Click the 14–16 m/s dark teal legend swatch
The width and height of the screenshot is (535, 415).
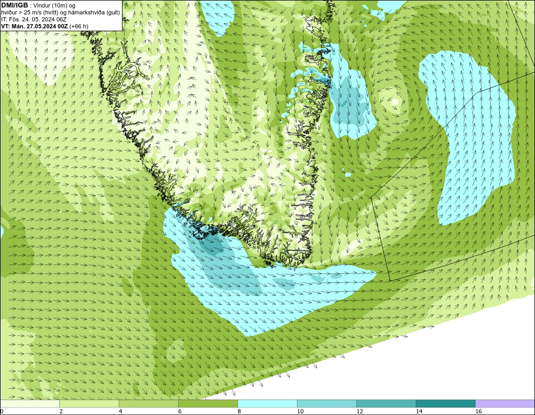pyautogui.click(x=445, y=404)
